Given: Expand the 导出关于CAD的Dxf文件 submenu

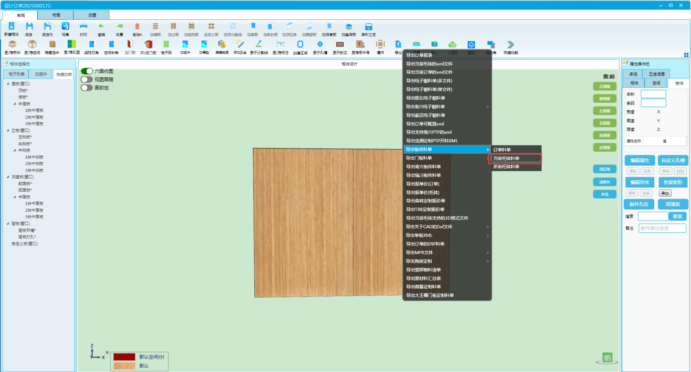Looking at the screenshot, I should click(447, 227).
